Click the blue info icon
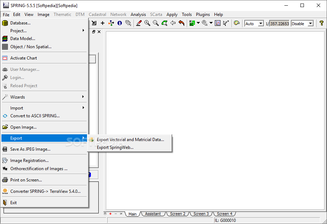This screenshot has width=327, height=224. (x=120, y=23)
